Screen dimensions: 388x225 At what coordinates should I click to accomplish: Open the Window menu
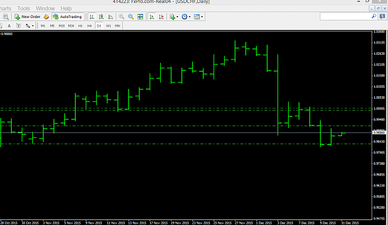45,9
